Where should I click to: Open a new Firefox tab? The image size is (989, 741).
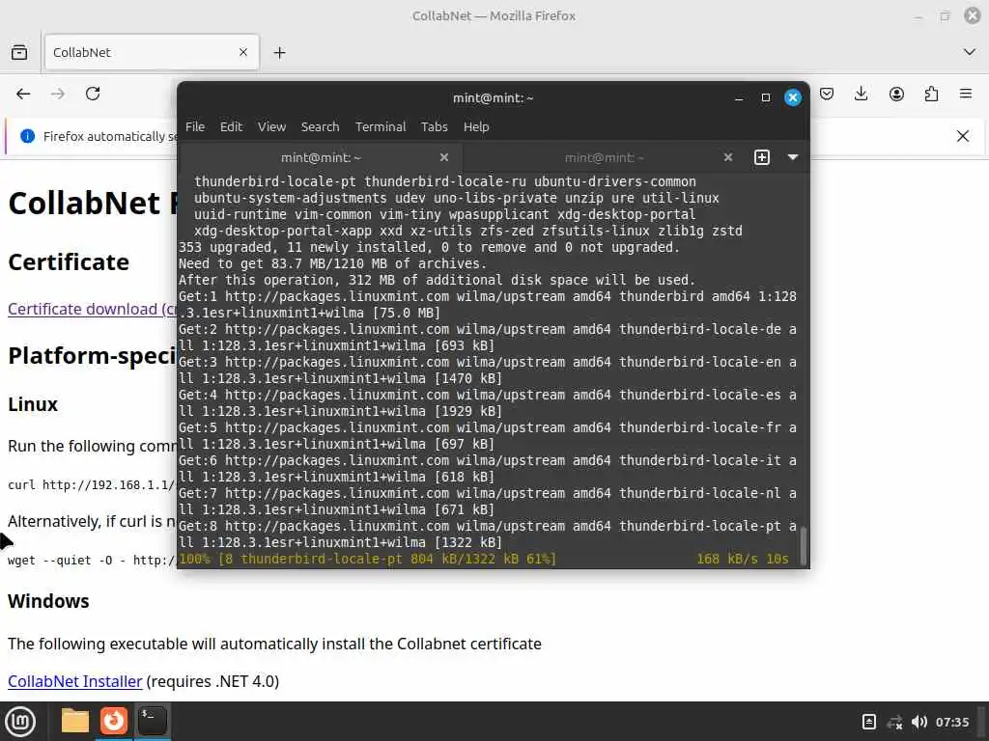[x=279, y=53]
